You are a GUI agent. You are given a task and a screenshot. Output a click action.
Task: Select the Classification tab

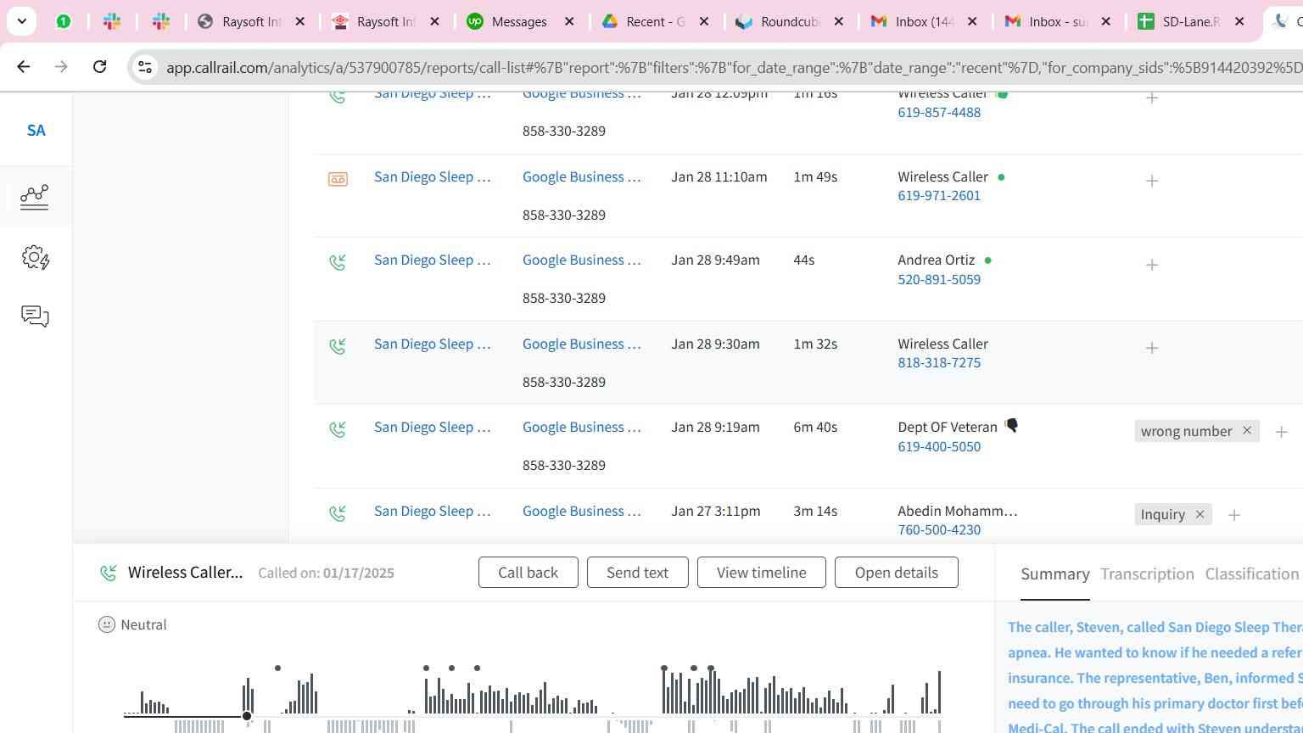[x=1251, y=574]
